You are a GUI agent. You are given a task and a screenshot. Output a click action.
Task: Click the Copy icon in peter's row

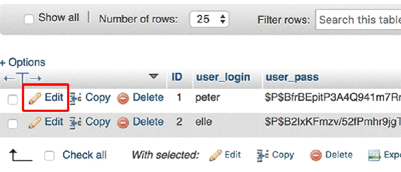(x=75, y=98)
